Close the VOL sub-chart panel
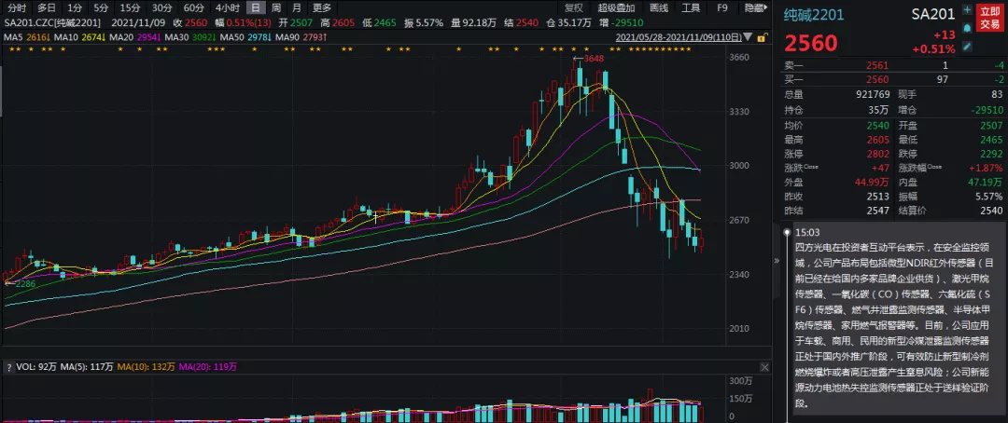The width and height of the screenshot is (1008, 423). pyautogui.click(x=764, y=367)
